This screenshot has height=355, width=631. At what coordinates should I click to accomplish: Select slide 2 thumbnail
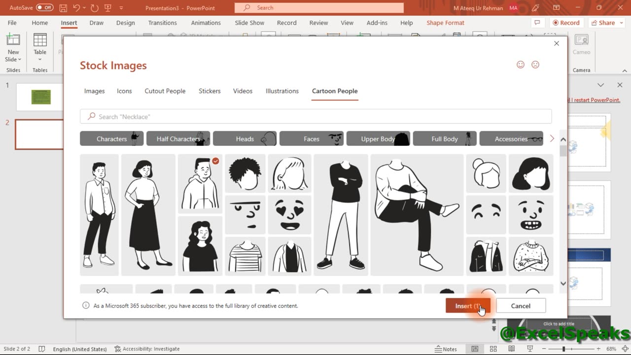point(40,134)
